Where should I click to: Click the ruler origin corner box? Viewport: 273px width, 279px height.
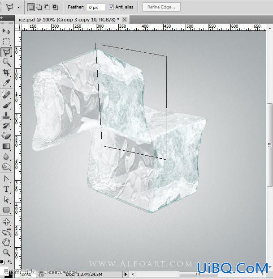pos(17,27)
